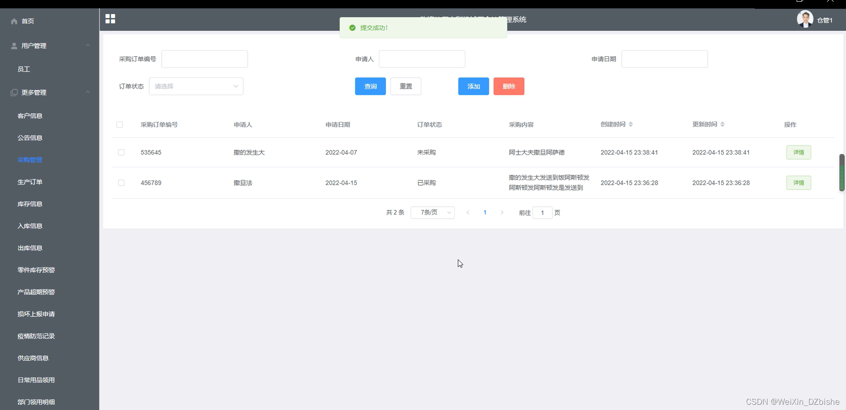
Task: Focus the 申请人 input field
Action: point(422,59)
